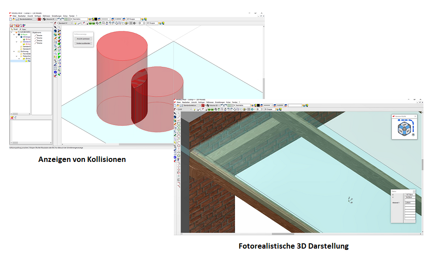This screenshot has width=427, height=264.
Task: Click the red detection icon in the 3D rendering window toolbar
Action: click(203, 105)
